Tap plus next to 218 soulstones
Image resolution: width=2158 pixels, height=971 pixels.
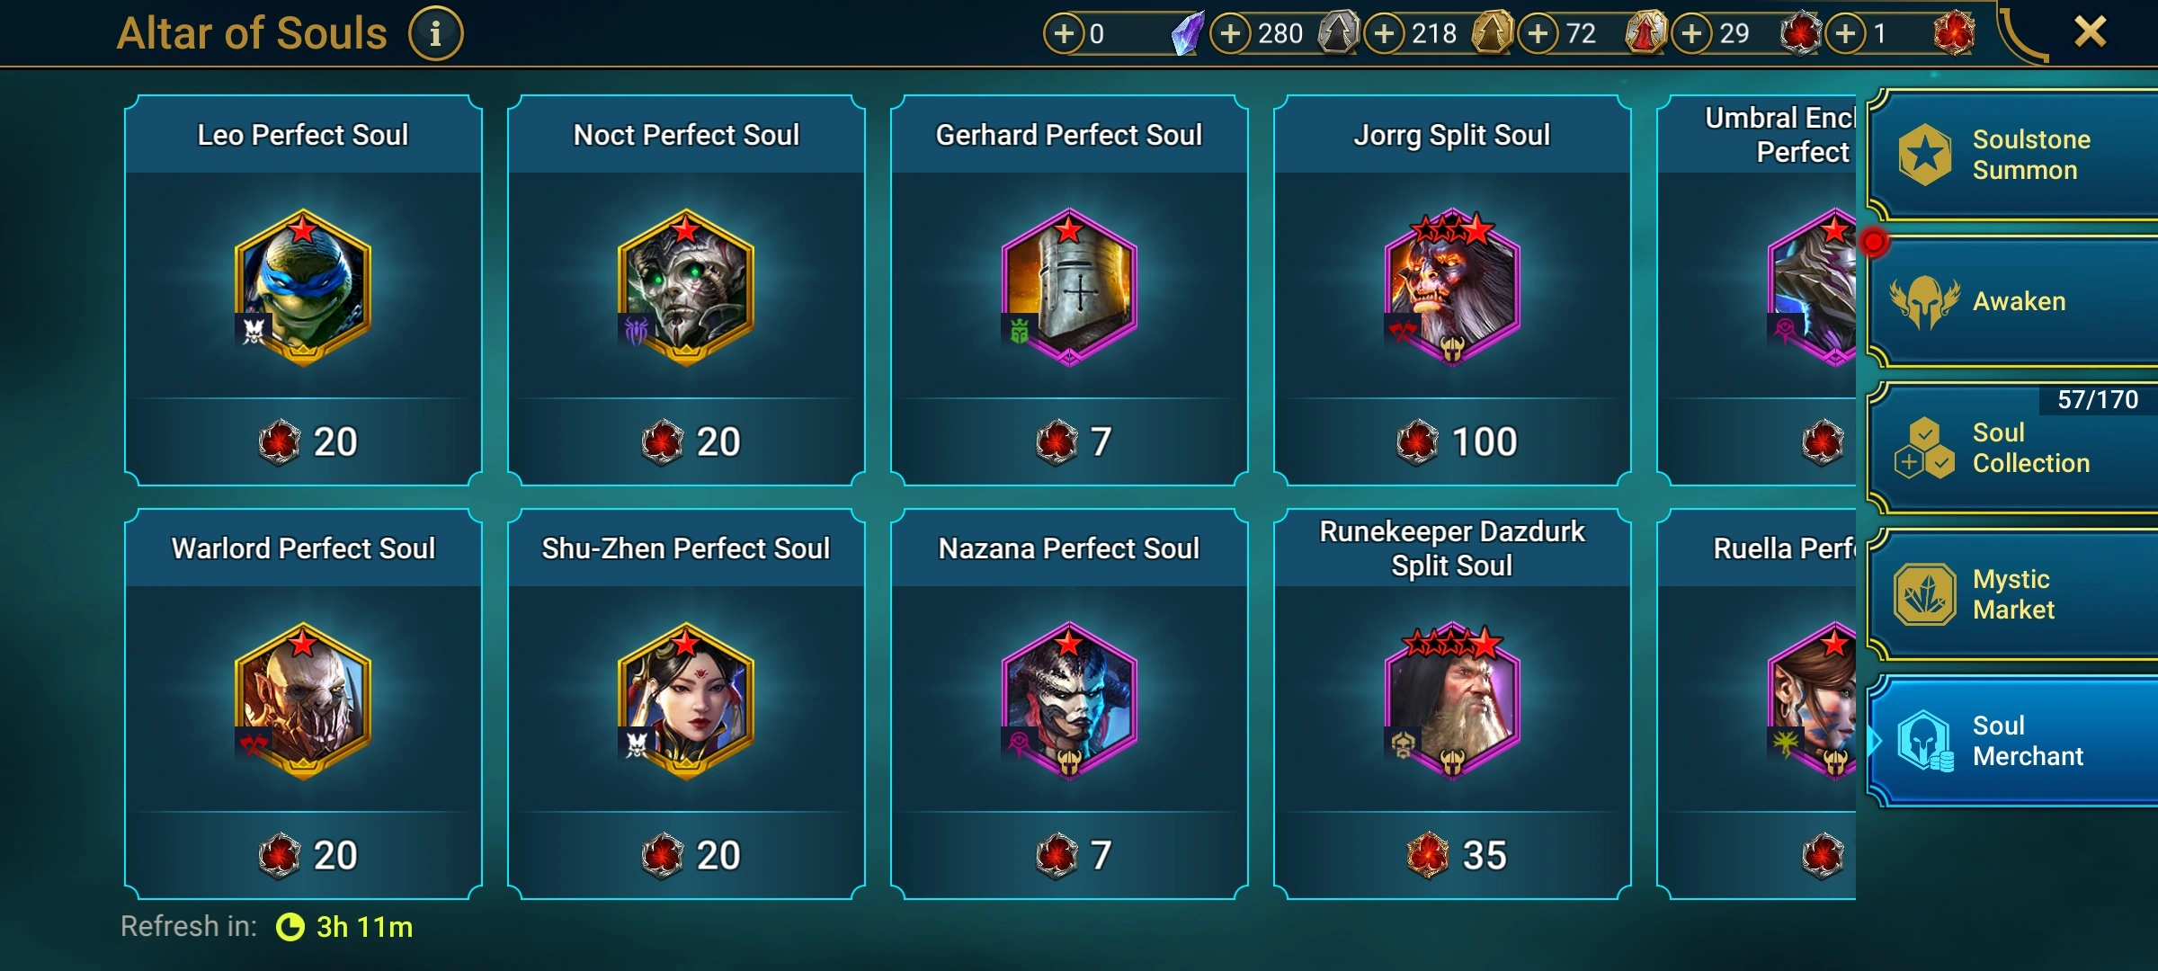tap(1385, 34)
